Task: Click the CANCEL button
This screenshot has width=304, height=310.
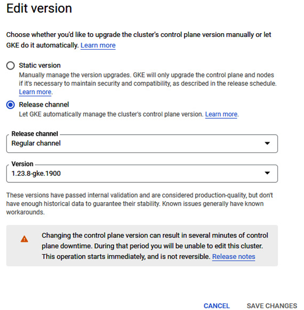Action: (x=217, y=306)
